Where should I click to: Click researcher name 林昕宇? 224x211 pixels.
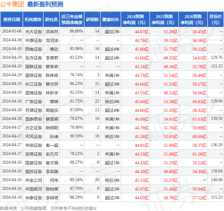(x=52, y=93)
